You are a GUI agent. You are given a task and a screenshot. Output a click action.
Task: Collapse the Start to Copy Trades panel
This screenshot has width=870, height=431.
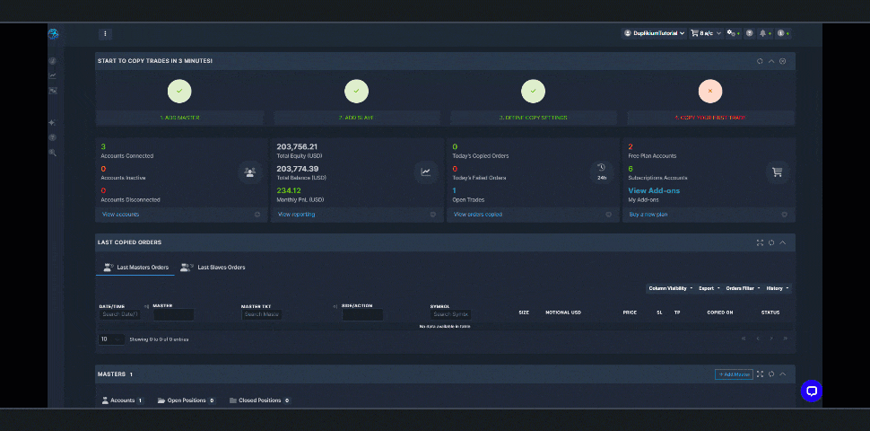click(x=771, y=61)
